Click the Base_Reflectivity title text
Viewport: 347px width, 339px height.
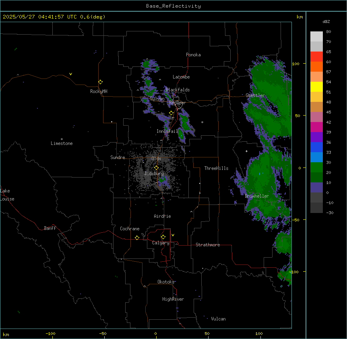click(x=173, y=6)
